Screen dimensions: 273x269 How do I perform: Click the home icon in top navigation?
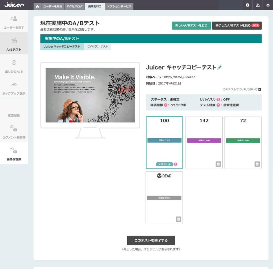[x=37, y=6]
